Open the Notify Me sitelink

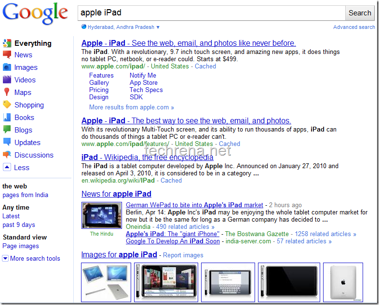click(143, 75)
